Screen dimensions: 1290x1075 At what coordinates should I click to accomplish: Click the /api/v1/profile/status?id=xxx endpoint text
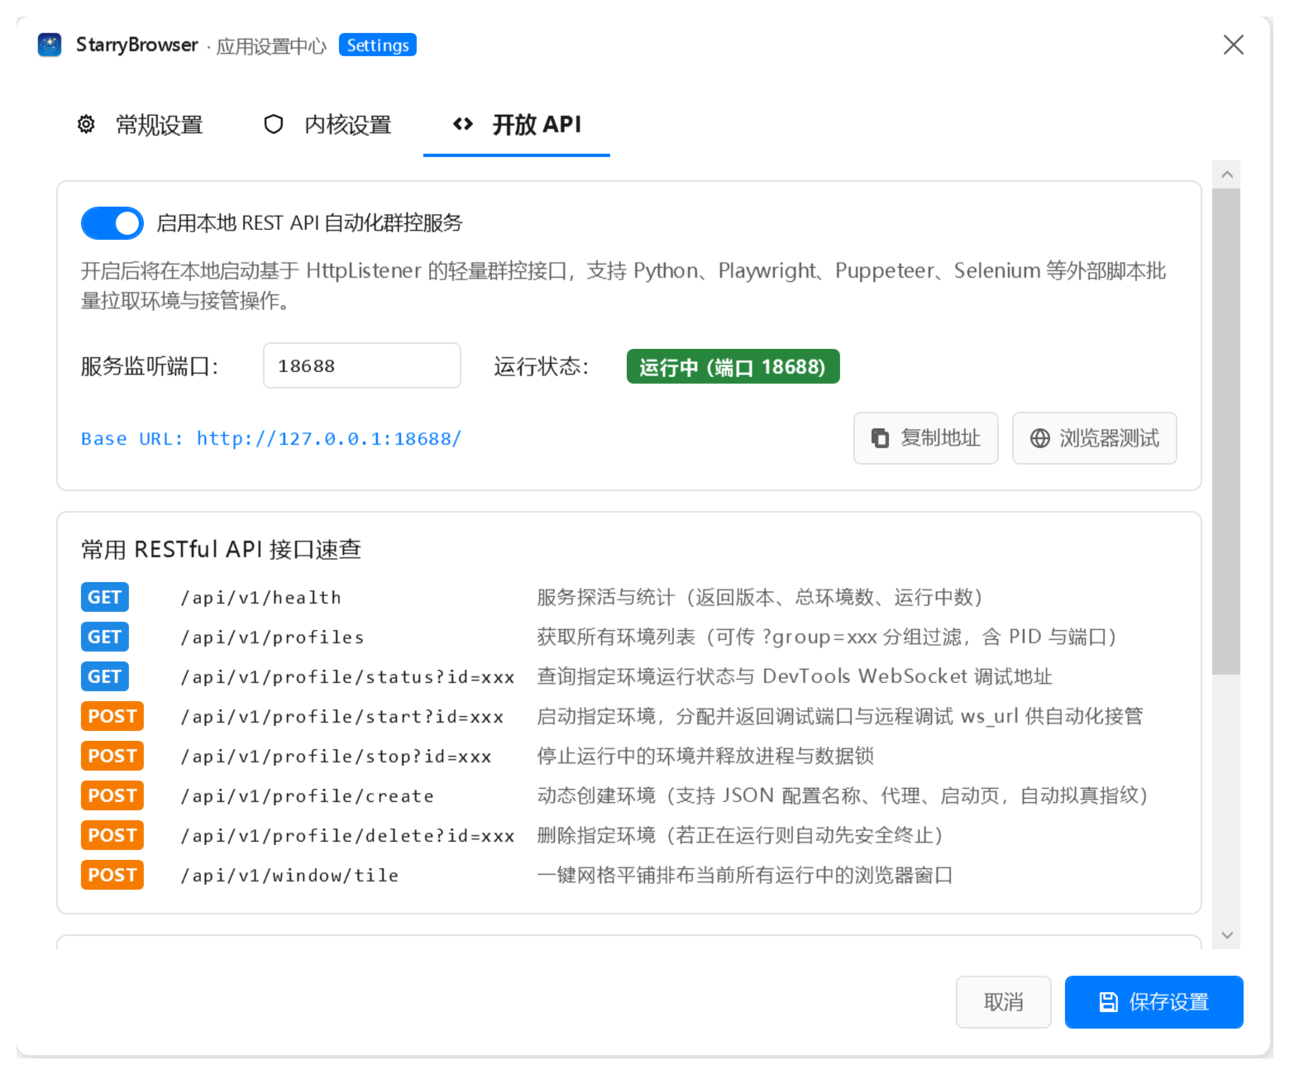coord(347,677)
